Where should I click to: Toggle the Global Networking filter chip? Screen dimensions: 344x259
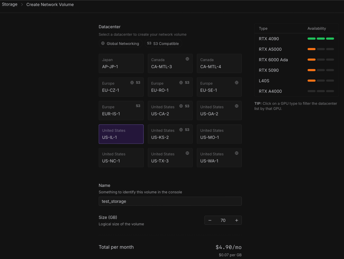[120, 43]
